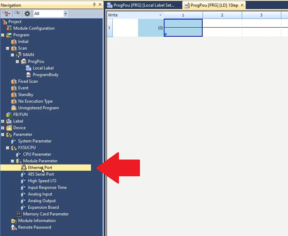This screenshot has width=288, height=236.
Task: Close the ProgPou [LD] 1Step tab
Action: tap(242, 5)
